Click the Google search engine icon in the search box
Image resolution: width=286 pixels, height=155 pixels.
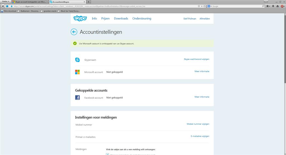pos(209,6)
